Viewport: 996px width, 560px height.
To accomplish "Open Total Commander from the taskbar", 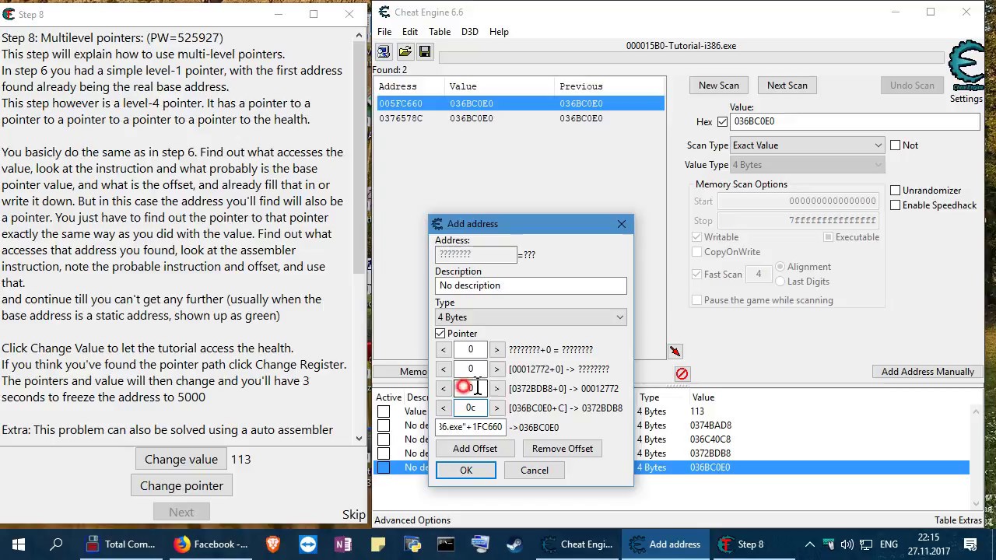I will pyautogui.click(x=121, y=544).
